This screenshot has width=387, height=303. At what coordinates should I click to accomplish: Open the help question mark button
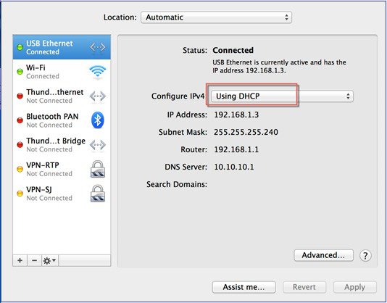tap(365, 256)
